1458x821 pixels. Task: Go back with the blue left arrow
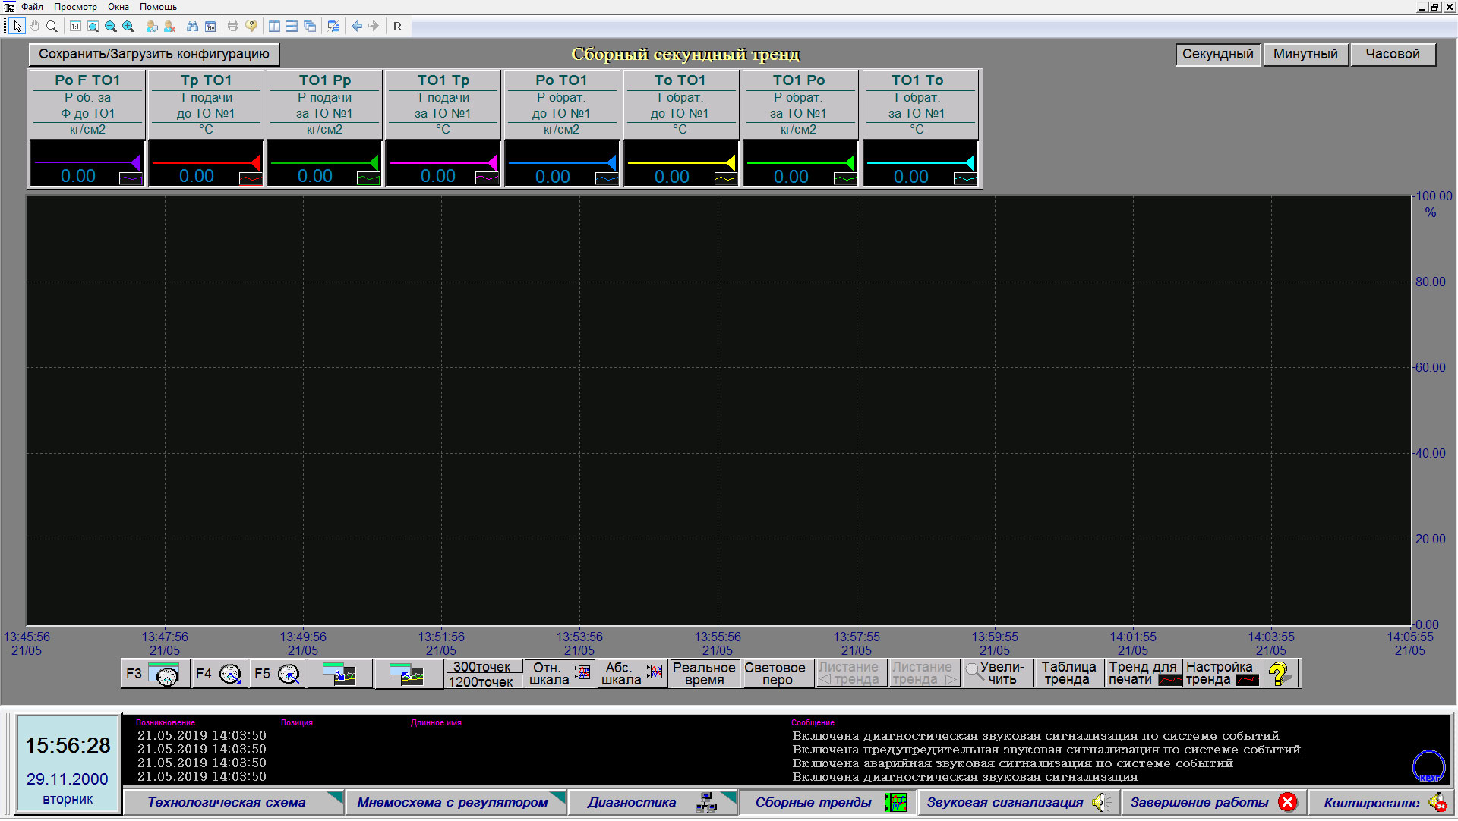point(356,26)
